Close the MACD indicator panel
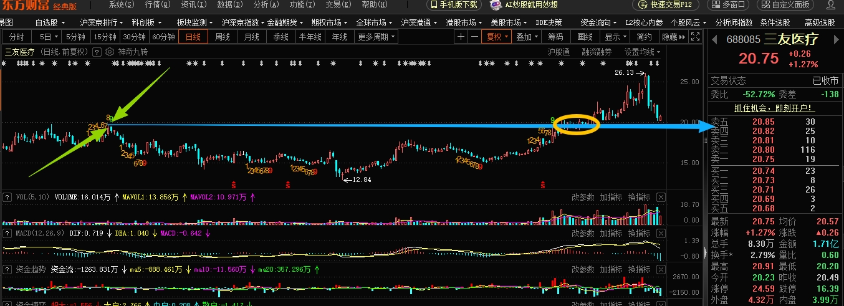 pos(661,233)
